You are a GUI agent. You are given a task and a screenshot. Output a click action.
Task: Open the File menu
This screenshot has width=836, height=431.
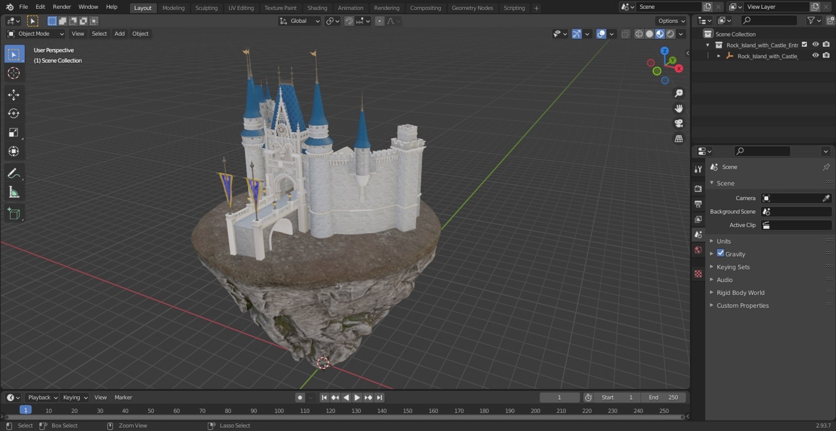point(24,7)
